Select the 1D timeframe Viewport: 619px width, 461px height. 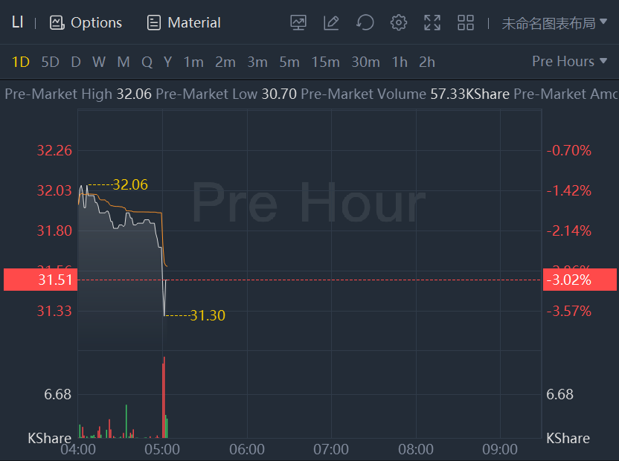point(20,62)
